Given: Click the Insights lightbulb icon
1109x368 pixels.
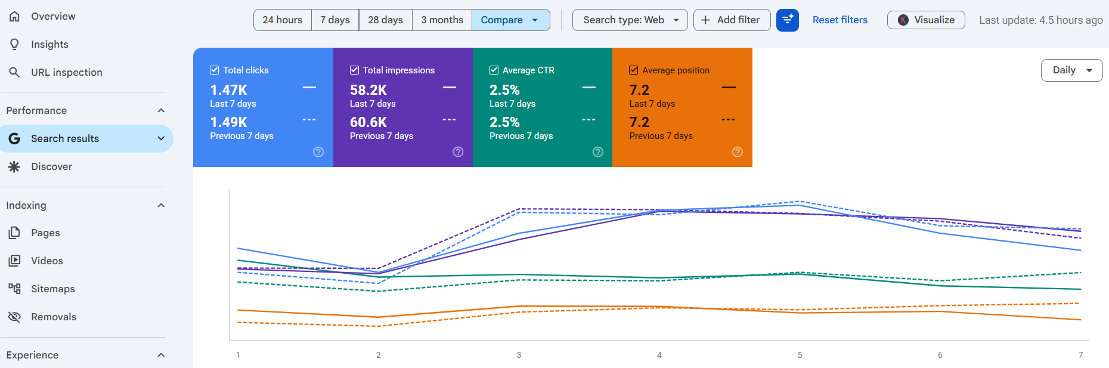Looking at the screenshot, I should coord(14,44).
